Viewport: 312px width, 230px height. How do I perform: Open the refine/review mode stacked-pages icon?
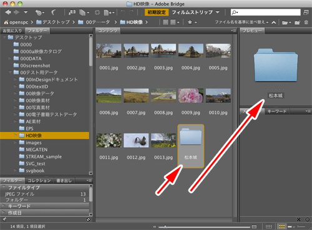pyautogui.click(x=84, y=12)
